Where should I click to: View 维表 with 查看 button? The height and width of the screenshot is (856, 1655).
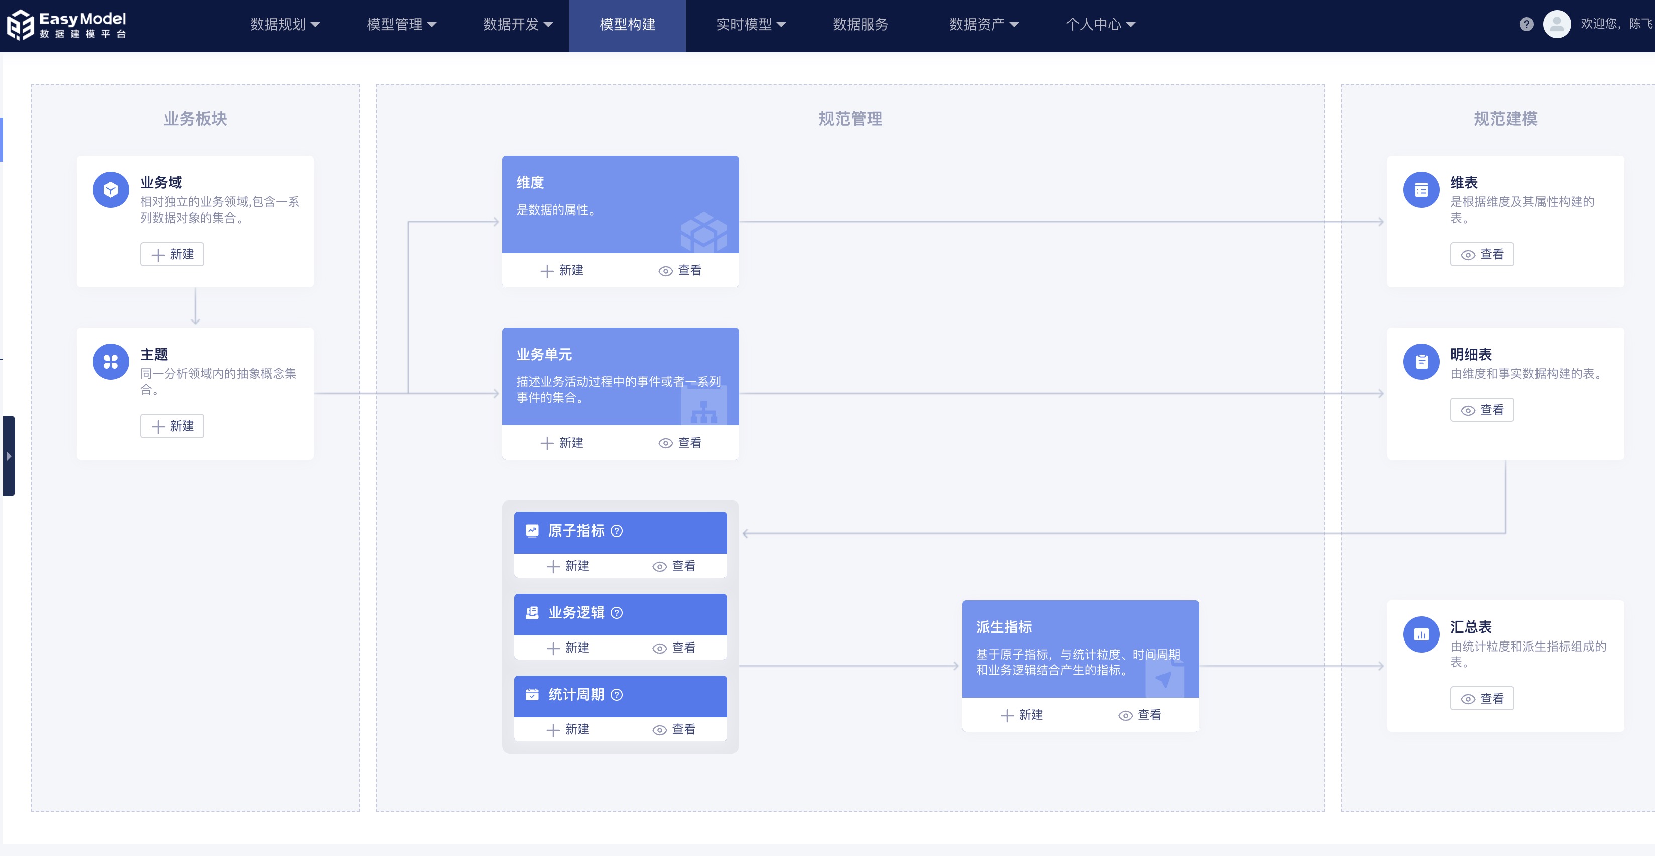[1482, 255]
